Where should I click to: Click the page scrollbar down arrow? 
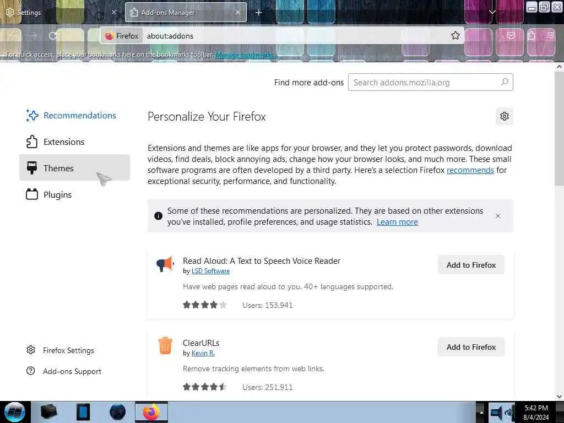coord(559,397)
